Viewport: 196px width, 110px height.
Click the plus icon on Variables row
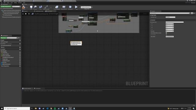click(20, 49)
